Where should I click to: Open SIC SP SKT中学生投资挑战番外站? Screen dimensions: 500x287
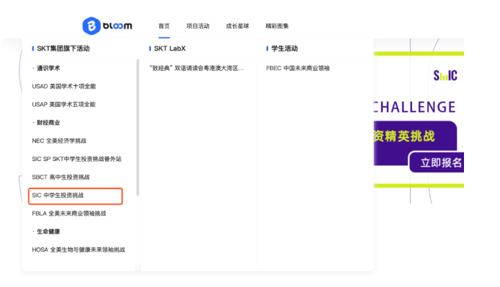coord(77,159)
